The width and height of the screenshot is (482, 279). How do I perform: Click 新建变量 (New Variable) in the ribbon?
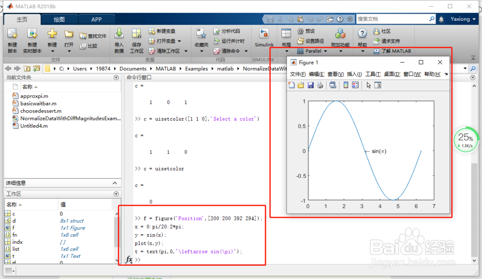tap(161, 31)
